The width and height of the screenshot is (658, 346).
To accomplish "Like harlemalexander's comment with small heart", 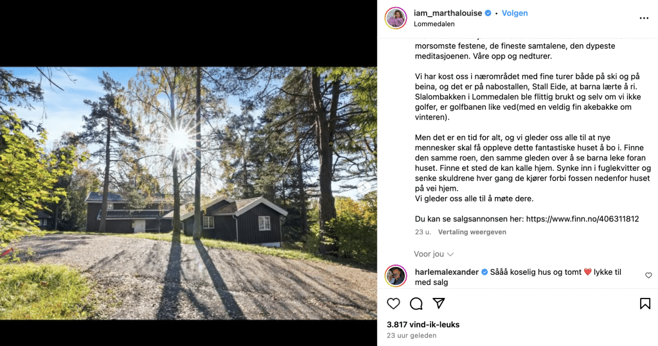I will (648, 275).
